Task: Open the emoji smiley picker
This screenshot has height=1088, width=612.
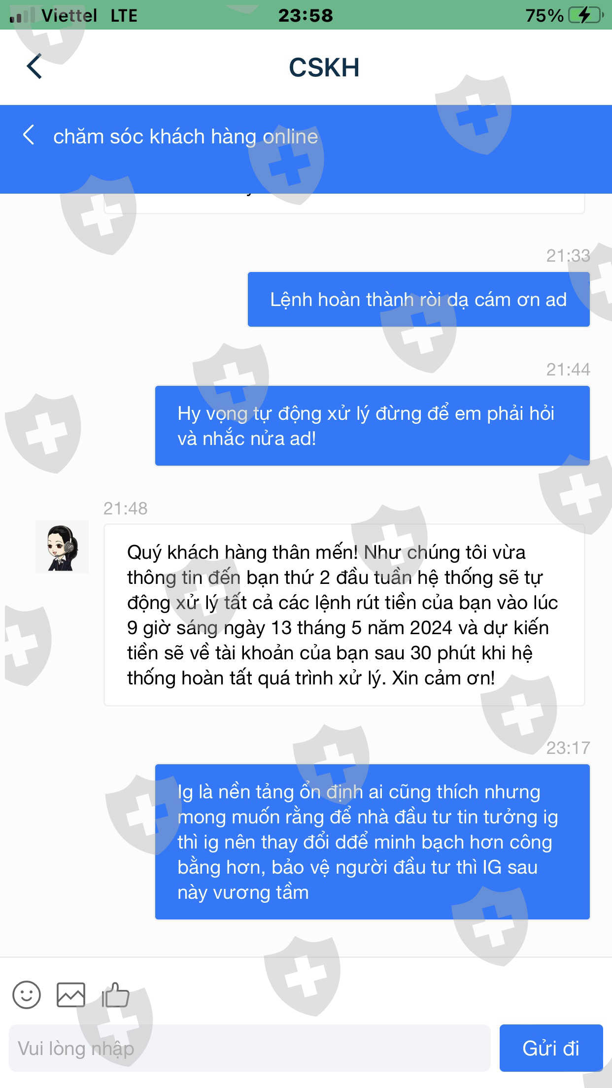Action: point(27,994)
